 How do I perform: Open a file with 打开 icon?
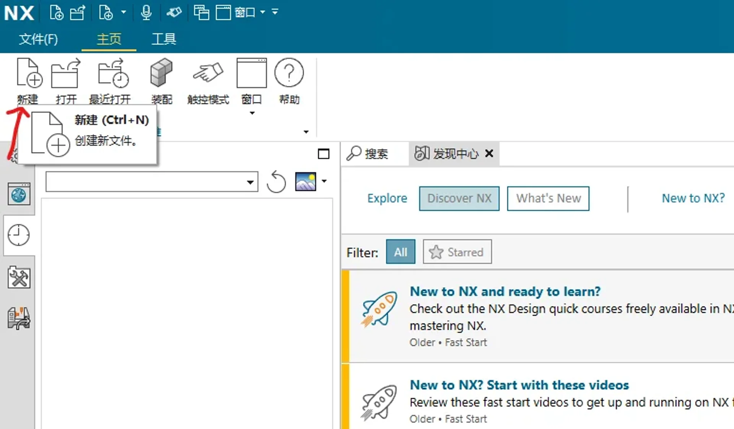tap(66, 73)
